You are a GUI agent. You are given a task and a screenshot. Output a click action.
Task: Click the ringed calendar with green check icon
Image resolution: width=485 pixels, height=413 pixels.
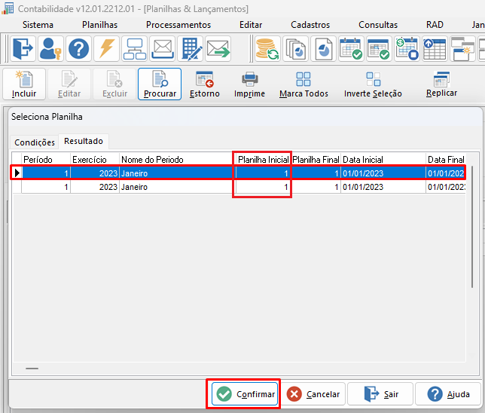coord(351,48)
